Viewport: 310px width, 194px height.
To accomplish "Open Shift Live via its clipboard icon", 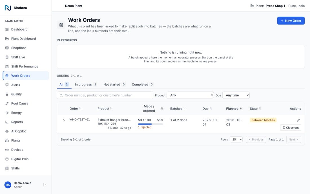I will pos(7,57).
